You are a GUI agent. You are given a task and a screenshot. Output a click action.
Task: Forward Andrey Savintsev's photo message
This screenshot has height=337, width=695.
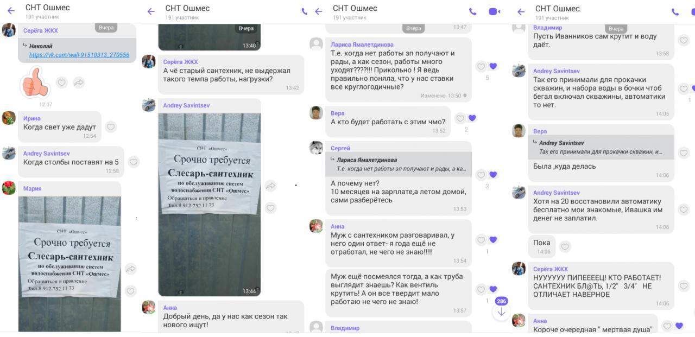point(270,186)
